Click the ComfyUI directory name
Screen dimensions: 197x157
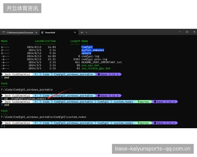tap(87, 47)
